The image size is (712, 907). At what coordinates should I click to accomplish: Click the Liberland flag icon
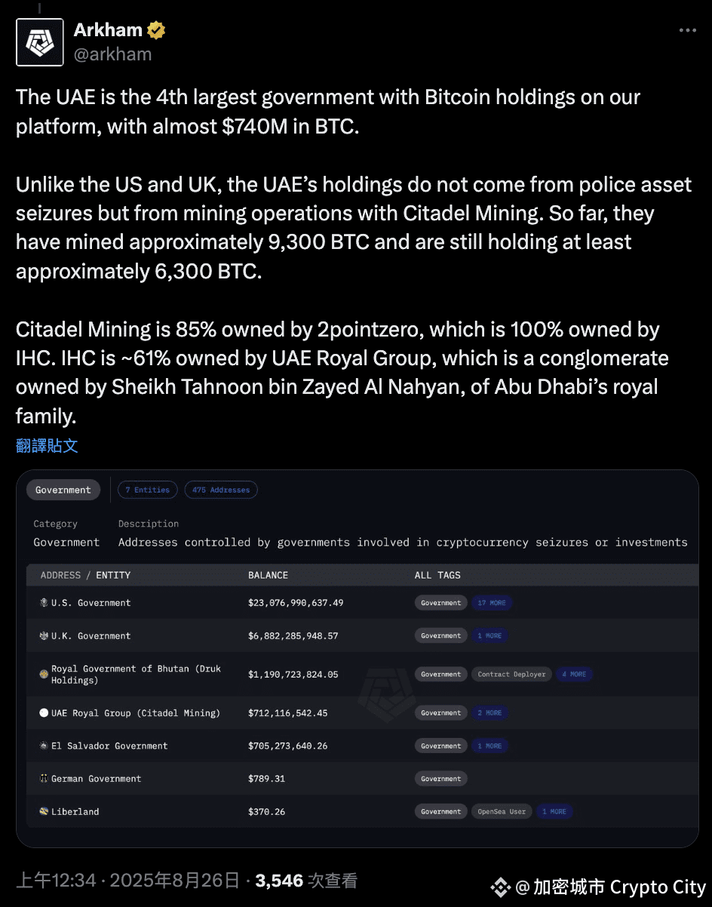[44, 812]
